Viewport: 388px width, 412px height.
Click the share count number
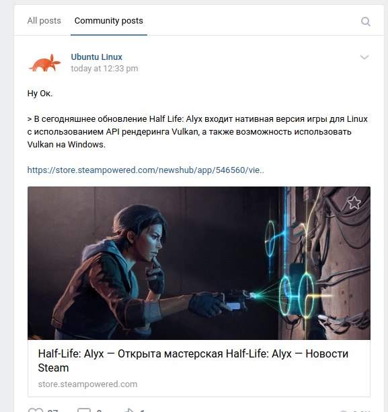click(143, 411)
